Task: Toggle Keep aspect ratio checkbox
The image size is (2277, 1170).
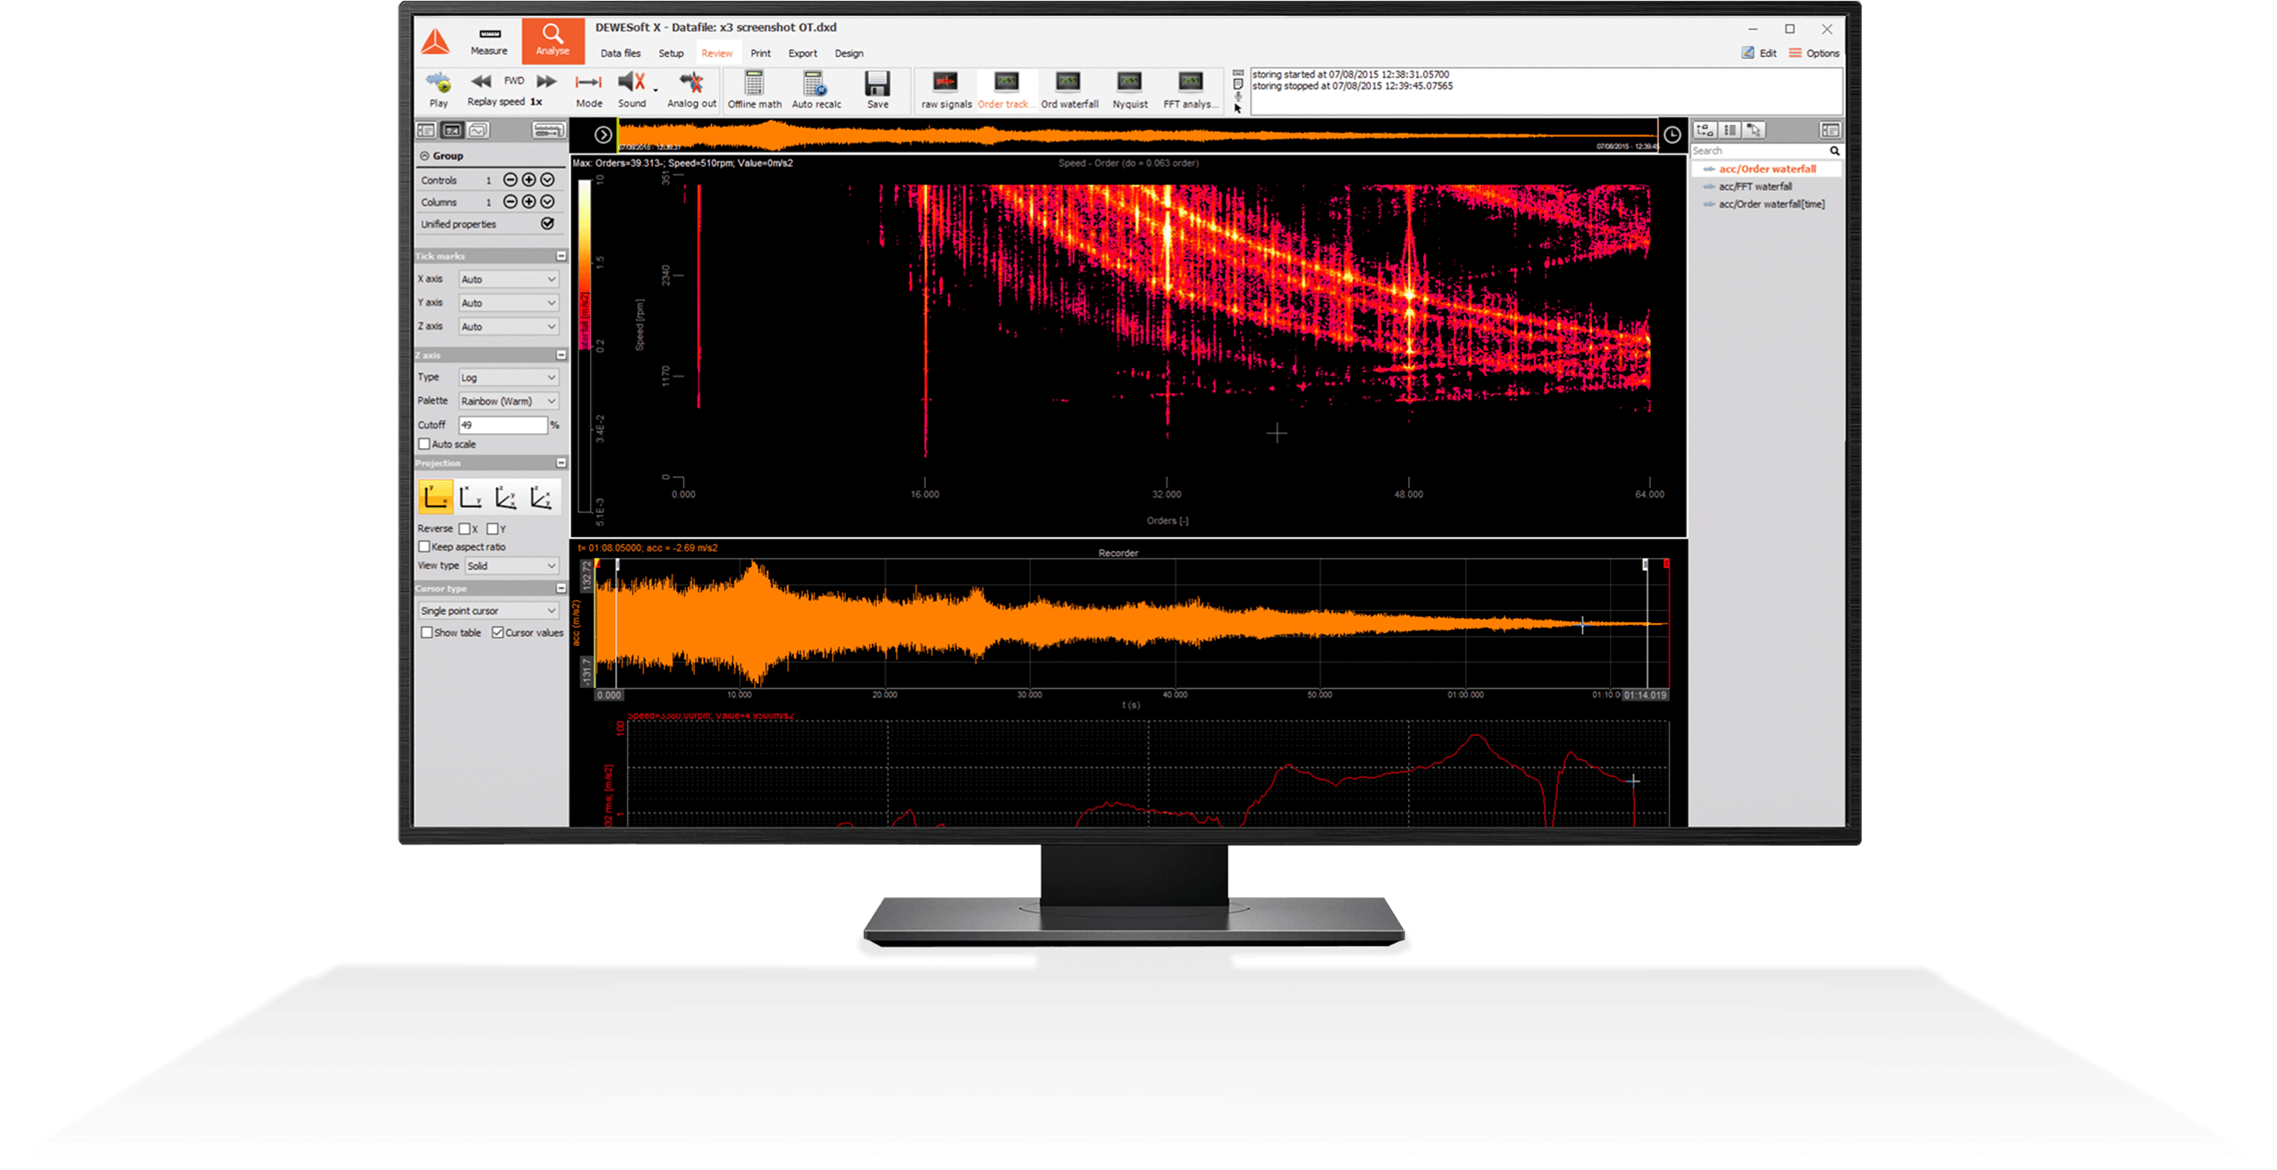Action: (x=424, y=547)
